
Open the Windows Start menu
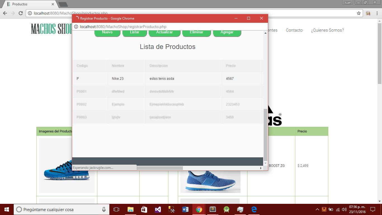pyautogui.click(x=7, y=209)
